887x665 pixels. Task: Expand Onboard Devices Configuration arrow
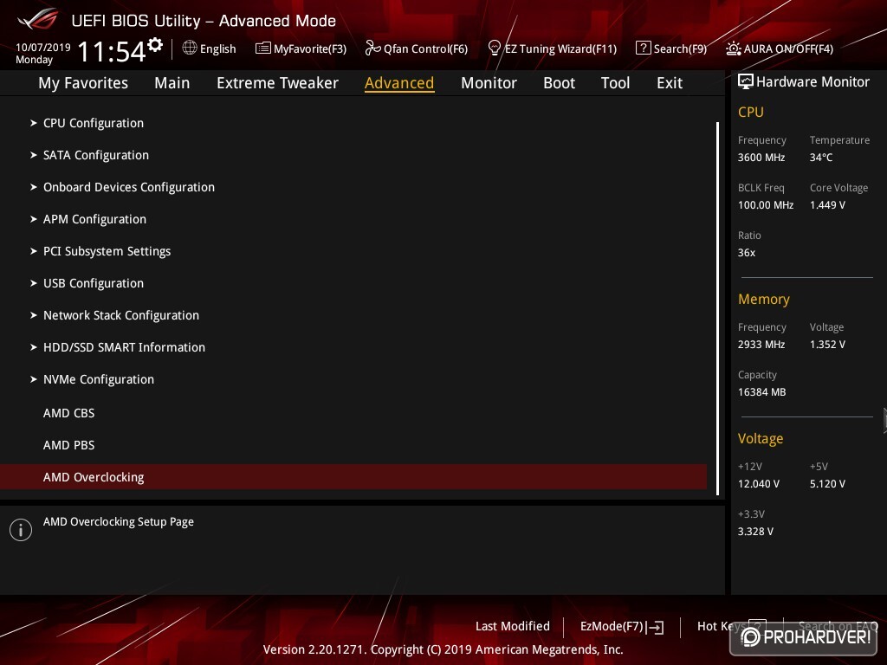tap(34, 187)
